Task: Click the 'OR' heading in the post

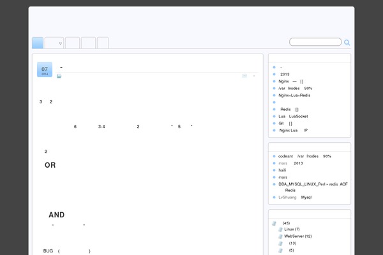Action: coord(50,165)
